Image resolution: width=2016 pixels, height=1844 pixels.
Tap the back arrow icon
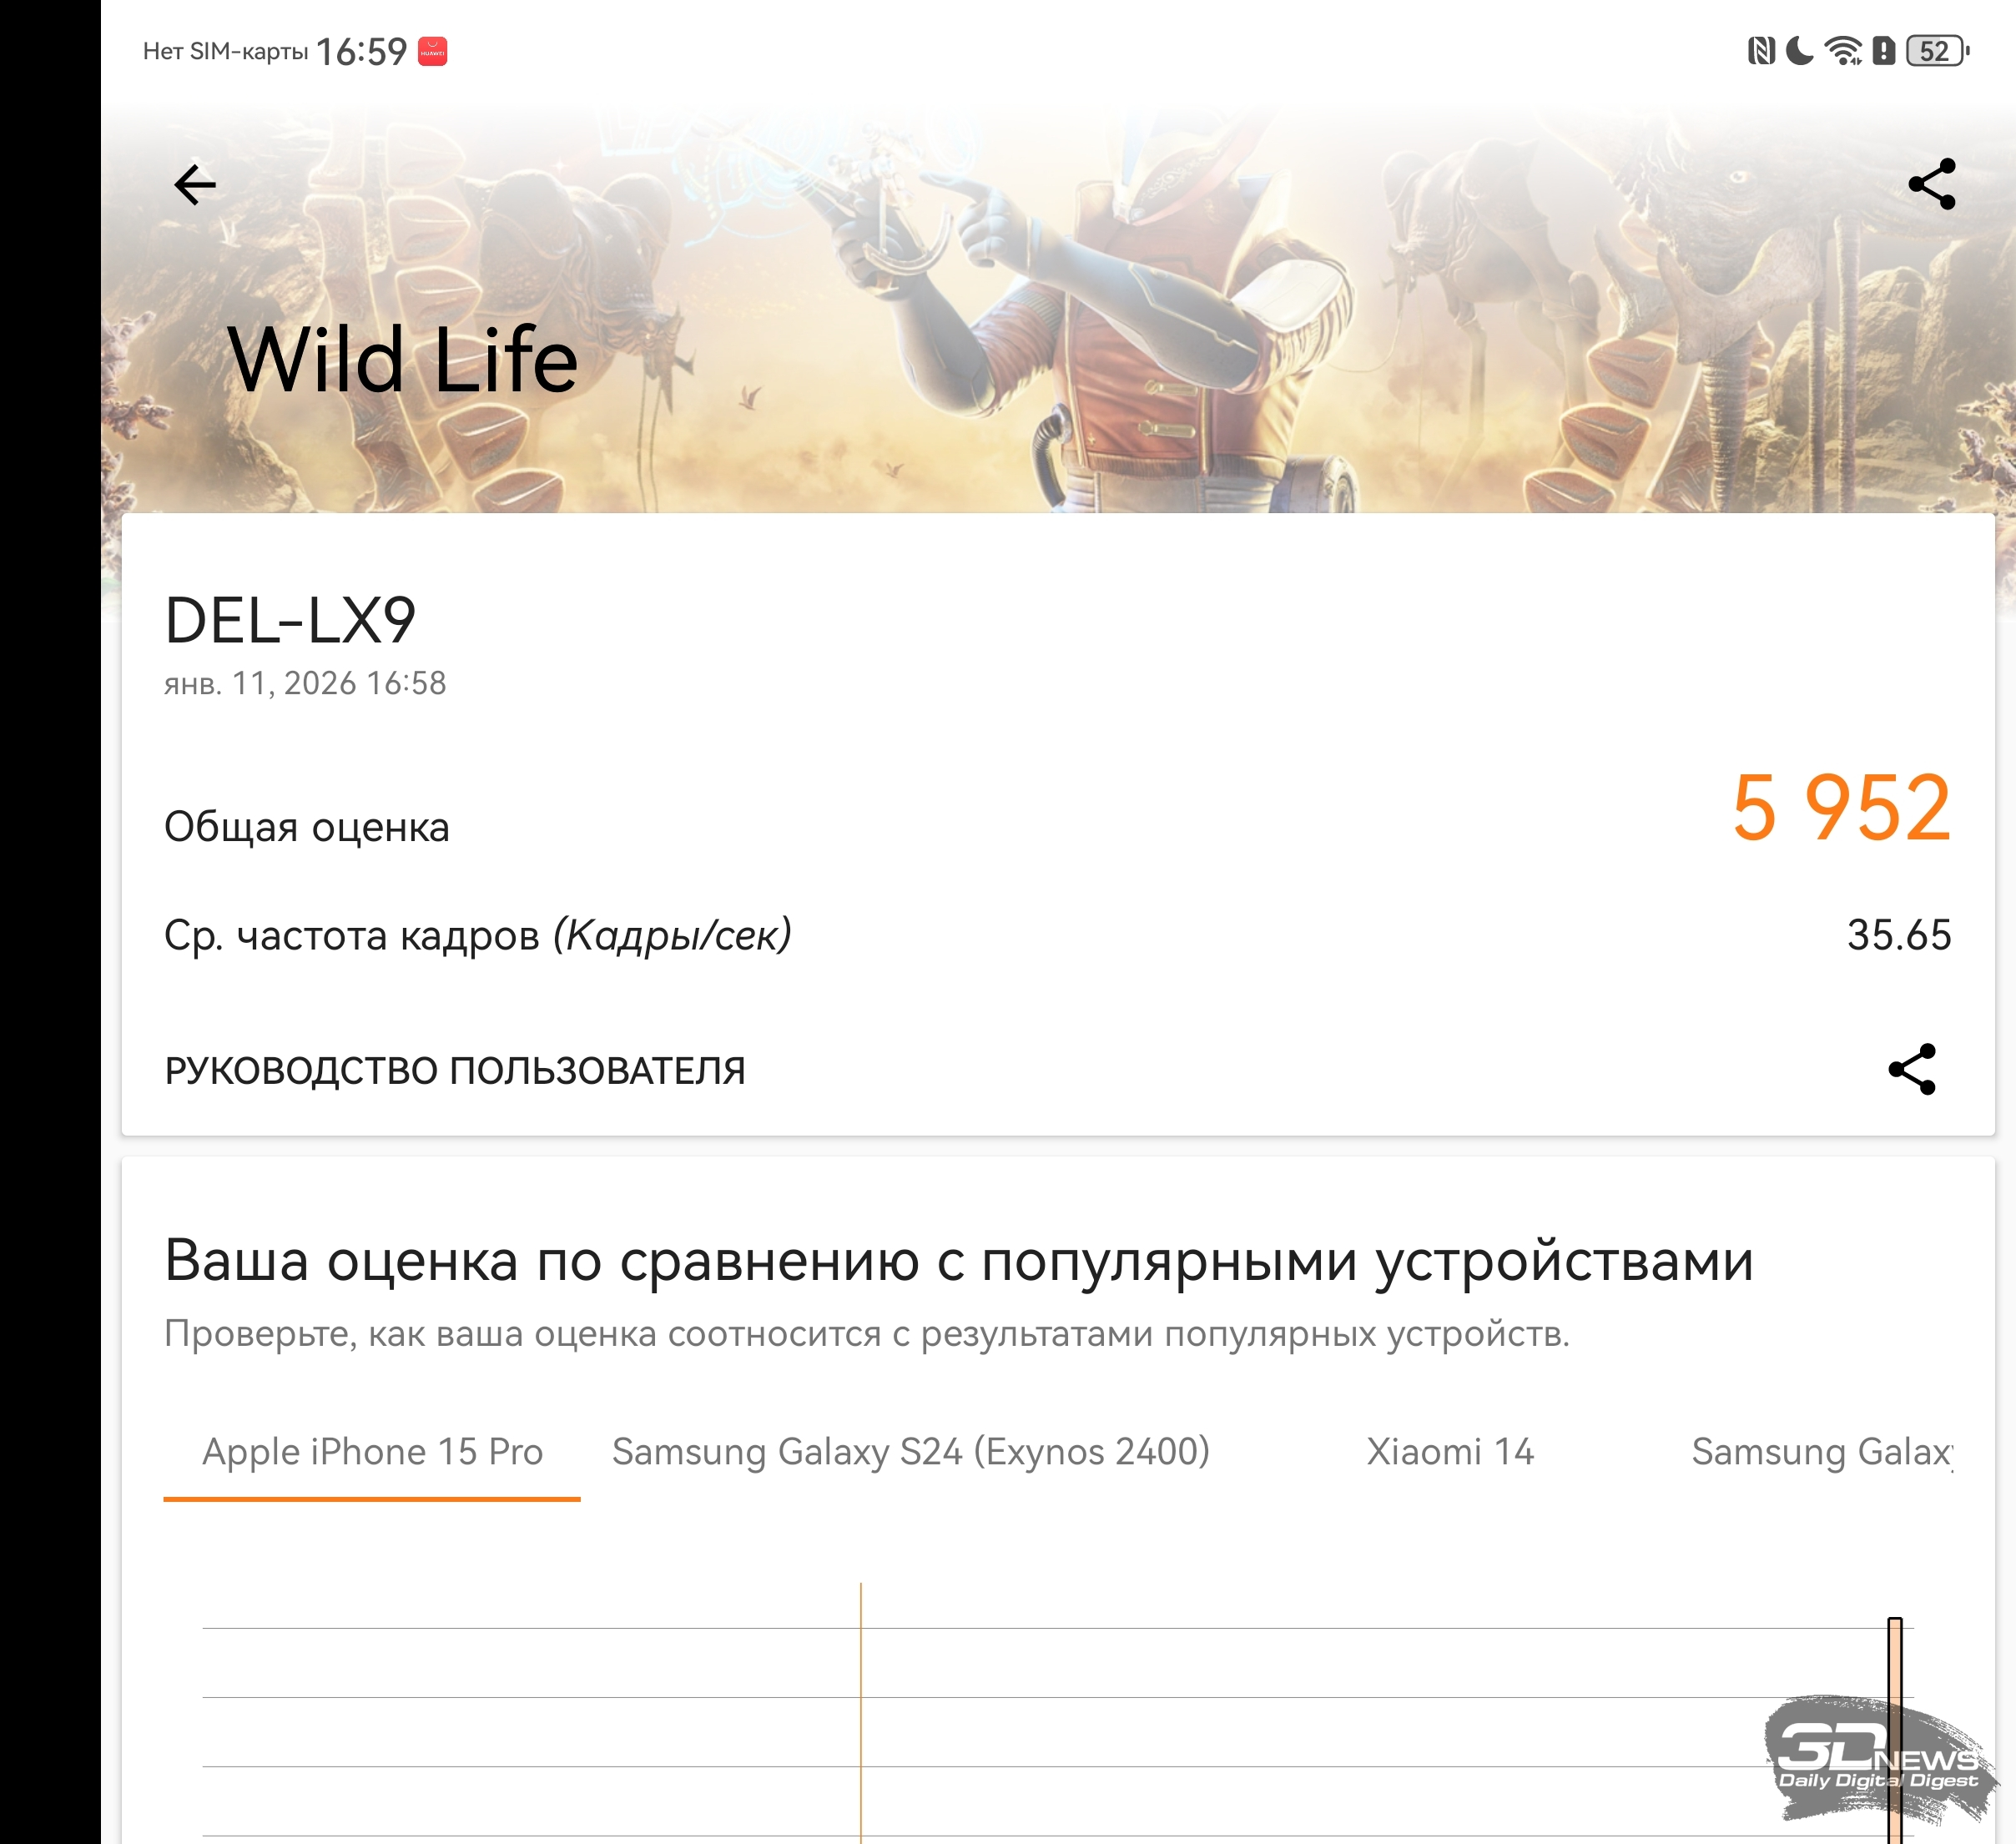(x=195, y=185)
